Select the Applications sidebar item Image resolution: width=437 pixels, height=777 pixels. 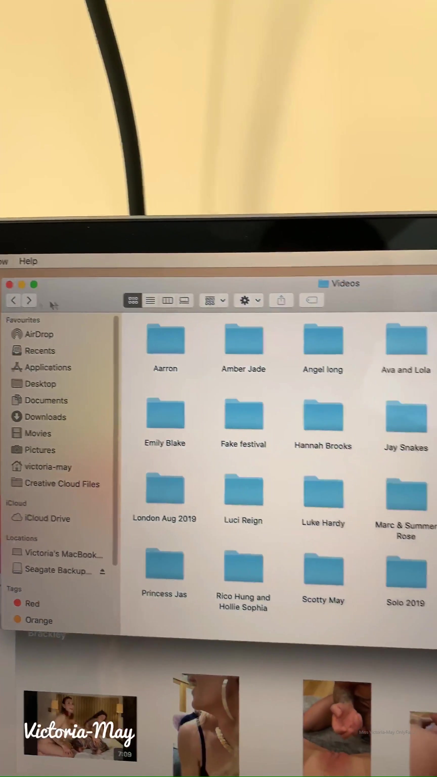pos(48,368)
